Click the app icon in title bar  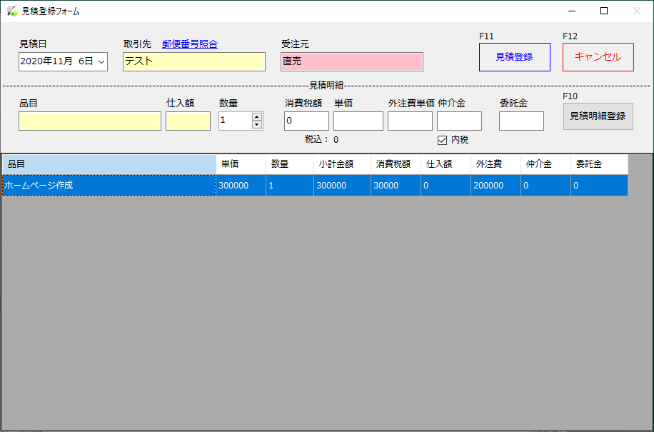point(11,11)
